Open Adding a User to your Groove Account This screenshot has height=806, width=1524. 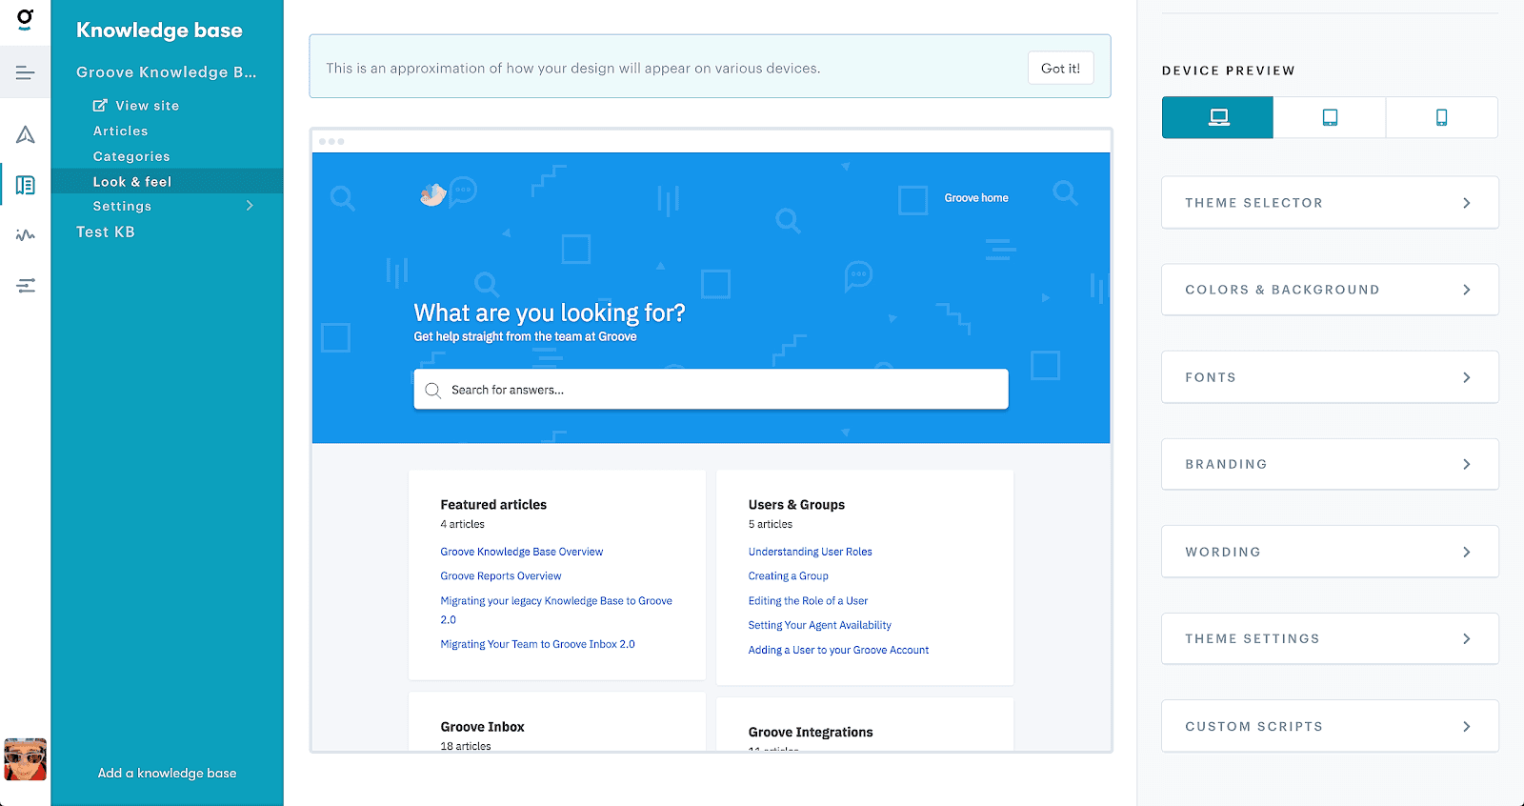pos(838,650)
